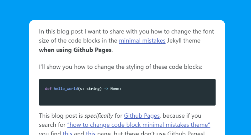Click the "..." ellipsis line in code
Screen dimensions: 251x135
click(x=57, y=97)
